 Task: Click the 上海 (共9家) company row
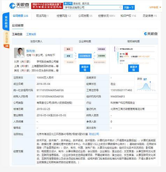(x=36, y=66)
